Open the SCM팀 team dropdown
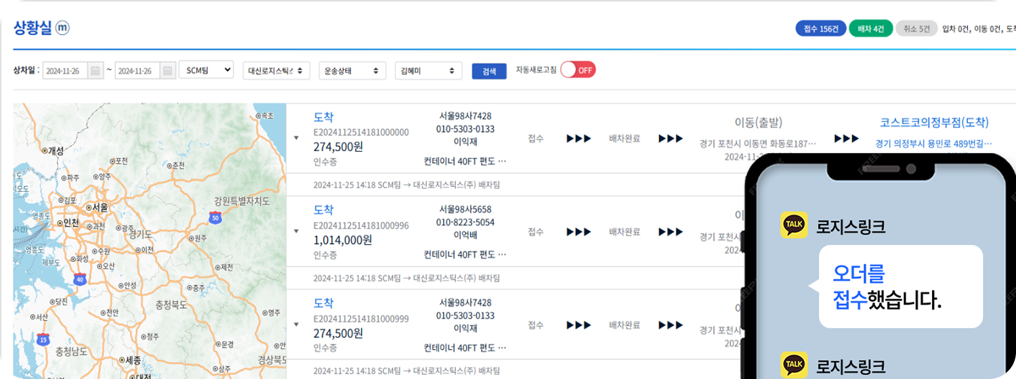This screenshot has width=1016, height=379. [206, 70]
